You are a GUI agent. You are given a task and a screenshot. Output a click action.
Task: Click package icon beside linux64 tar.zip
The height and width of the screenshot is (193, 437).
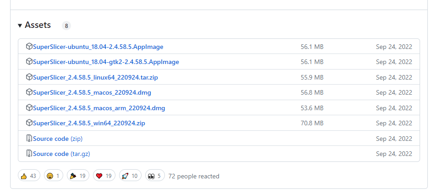coord(29,77)
